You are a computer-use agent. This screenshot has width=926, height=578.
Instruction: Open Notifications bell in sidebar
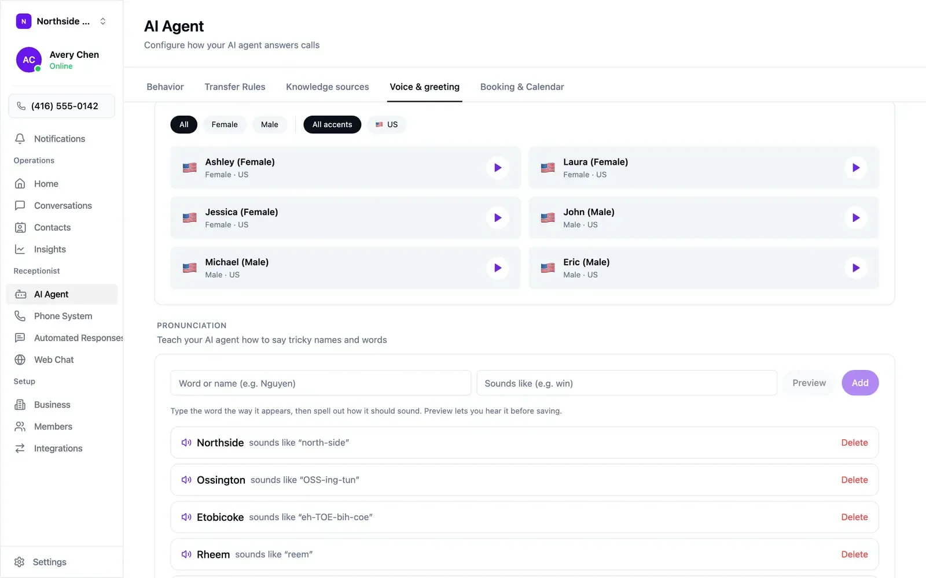pyautogui.click(x=61, y=139)
